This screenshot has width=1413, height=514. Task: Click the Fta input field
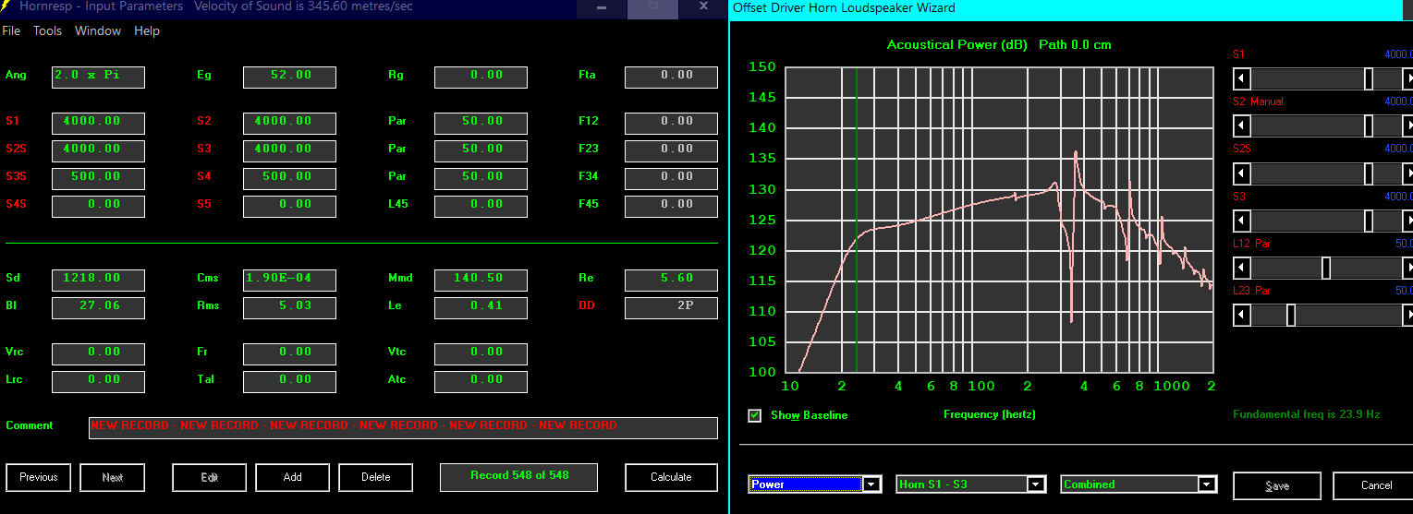click(671, 77)
